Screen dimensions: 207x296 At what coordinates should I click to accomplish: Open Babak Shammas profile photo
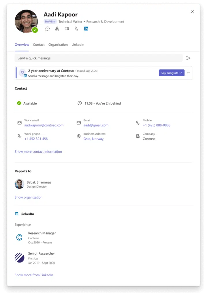click(19, 184)
